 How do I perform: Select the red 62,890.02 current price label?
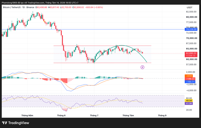(x=191, y=53)
